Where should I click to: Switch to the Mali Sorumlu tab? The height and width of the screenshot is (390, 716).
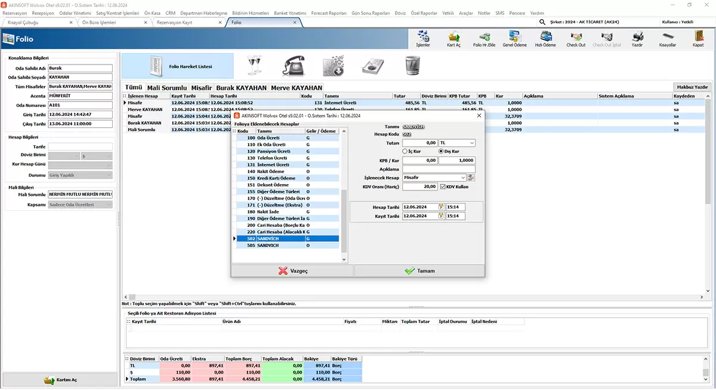(x=167, y=88)
